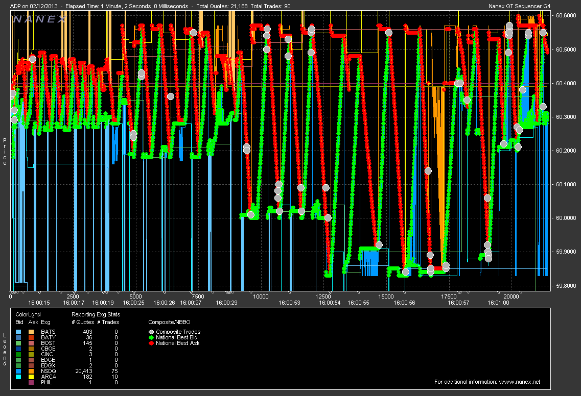Click ARCA quote count 182
The height and width of the screenshot is (396, 581).
pos(87,377)
